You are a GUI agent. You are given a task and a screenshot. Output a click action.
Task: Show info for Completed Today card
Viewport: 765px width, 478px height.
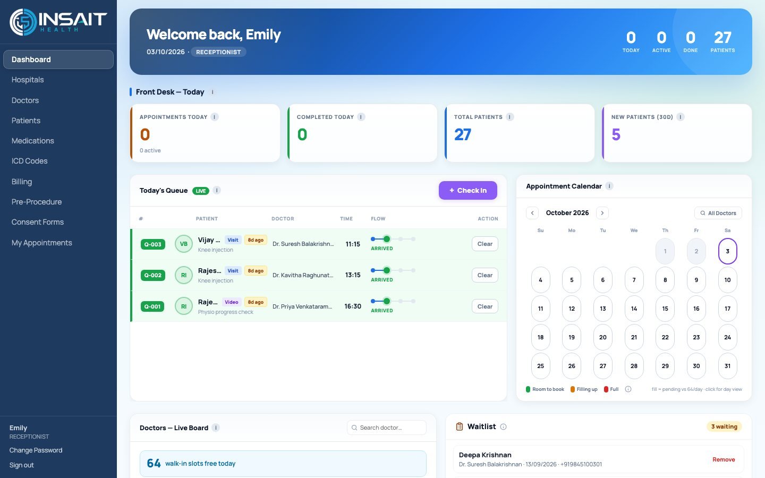361,117
